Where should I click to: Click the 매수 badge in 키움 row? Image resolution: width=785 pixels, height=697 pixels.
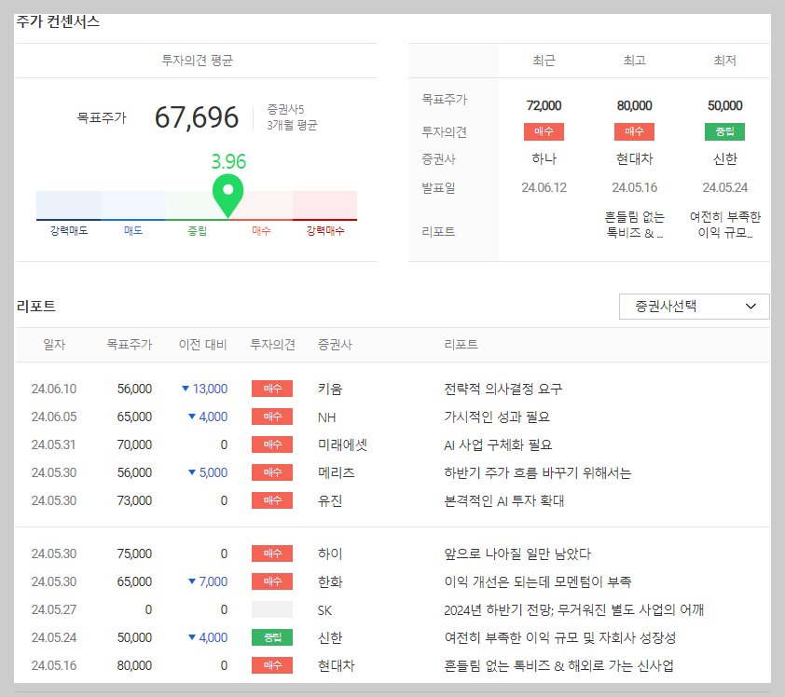coord(272,389)
